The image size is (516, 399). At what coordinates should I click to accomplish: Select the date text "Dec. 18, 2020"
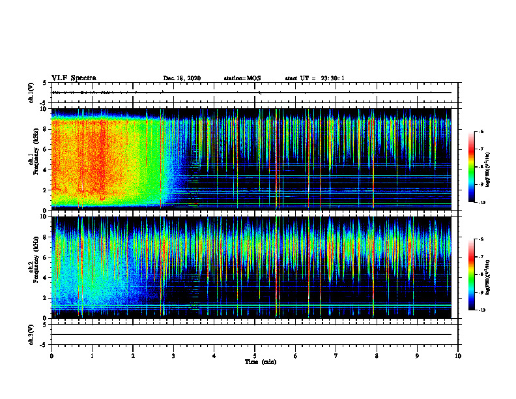(x=182, y=78)
